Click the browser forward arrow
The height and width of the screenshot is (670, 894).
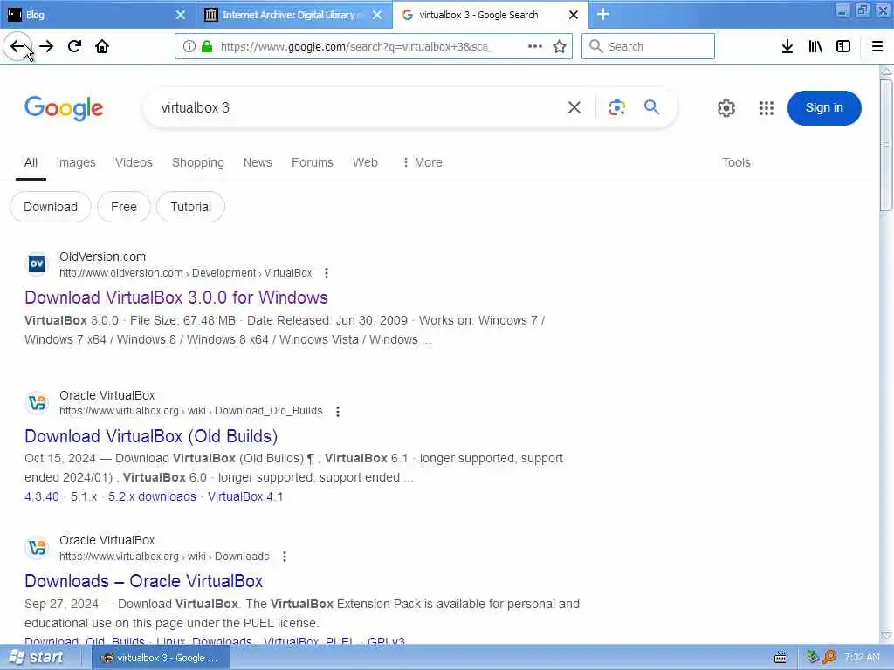47,47
